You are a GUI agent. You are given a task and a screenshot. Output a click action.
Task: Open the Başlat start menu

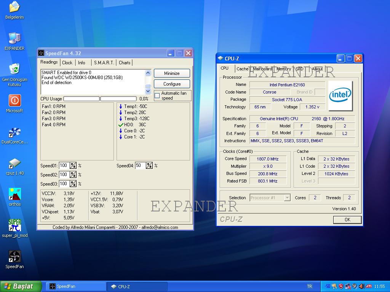point(21,286)
